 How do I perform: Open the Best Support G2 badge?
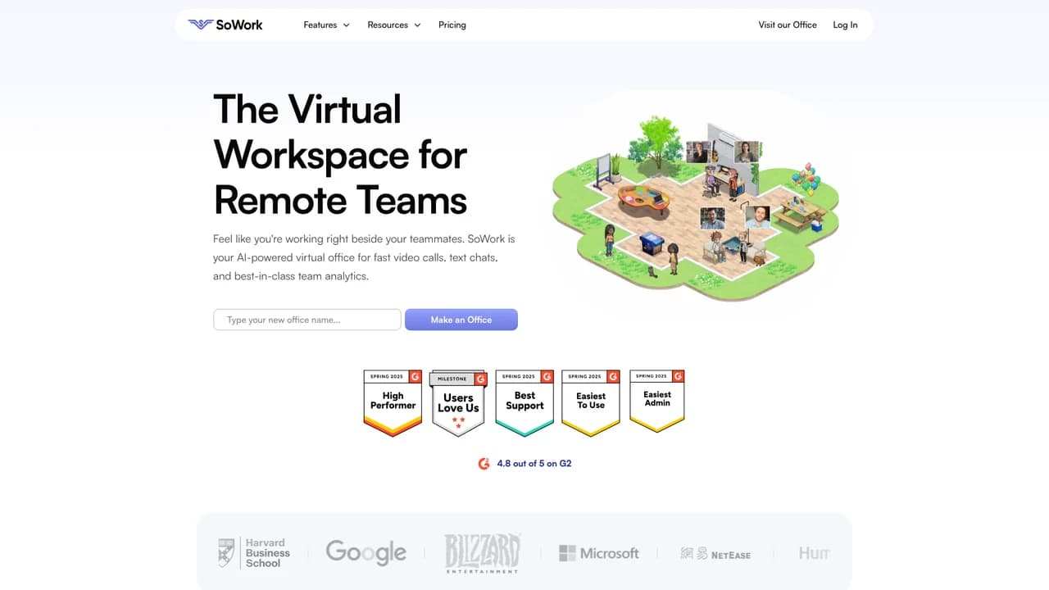click(x=524, y=403)
